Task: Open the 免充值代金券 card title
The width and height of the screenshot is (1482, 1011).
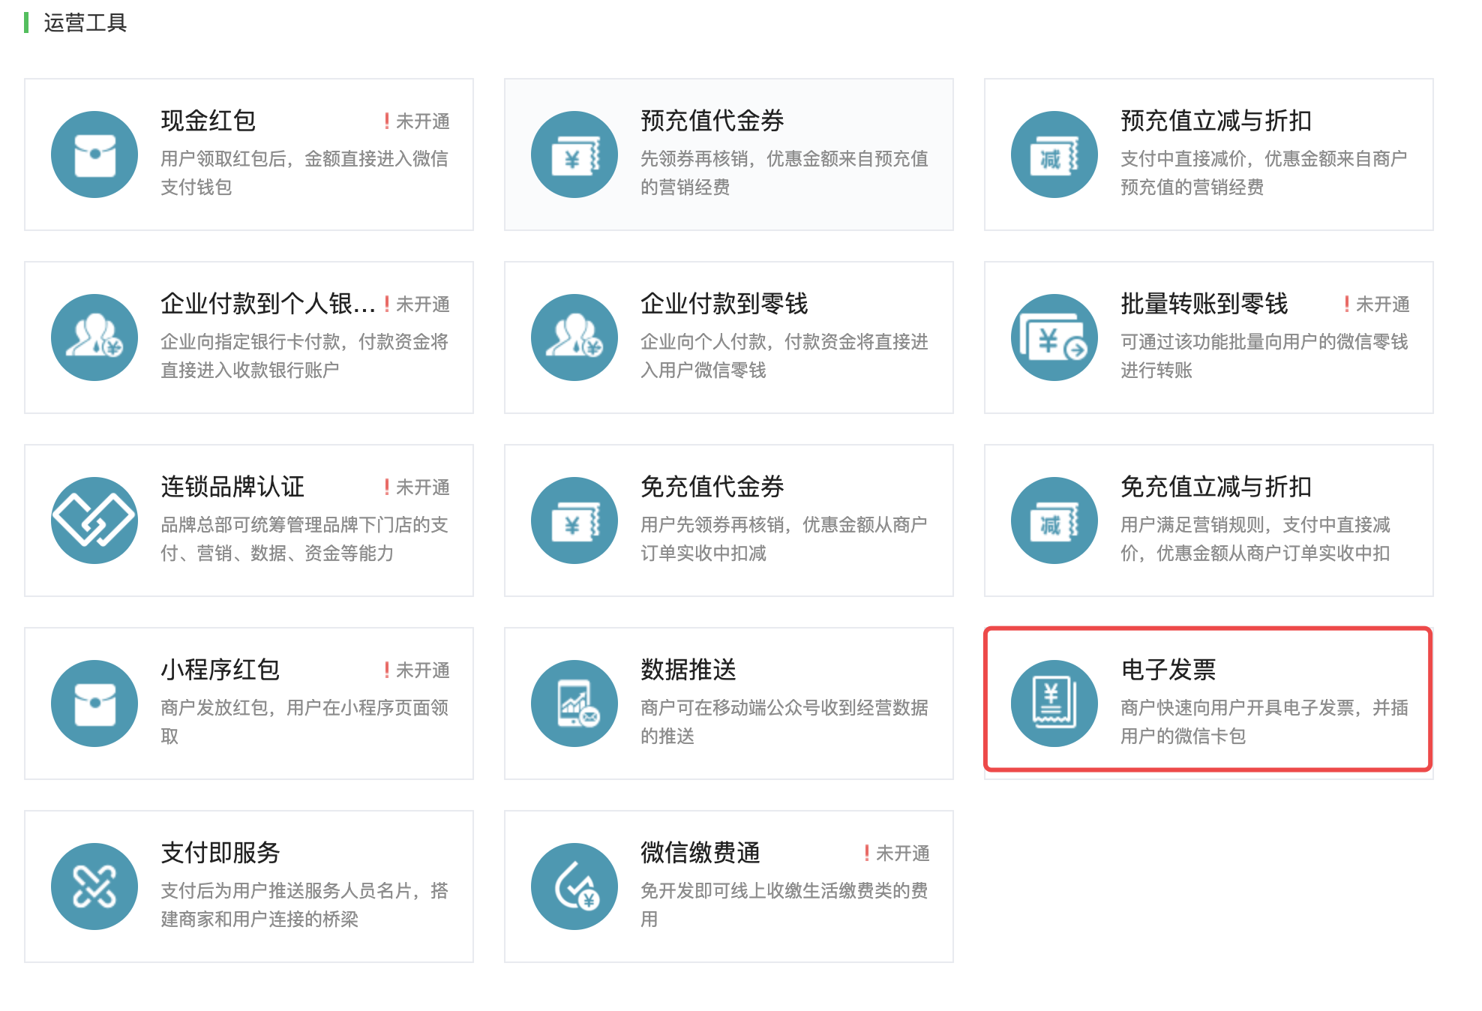Action: (712, 487)
